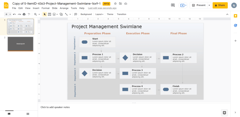240x117 pixels.
Task: Click the Transition toolbar button
Action: pyautogui.click(x=122, y=14)
